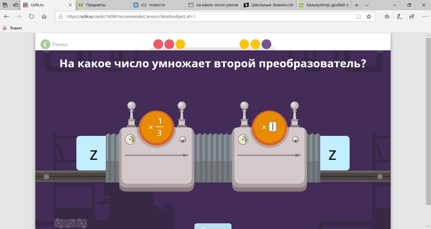
Task: Open browser settings and more menu
Action: [424, 16]
